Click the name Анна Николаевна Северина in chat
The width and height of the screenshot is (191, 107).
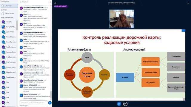pyautogui.click(x=33, y=73)
